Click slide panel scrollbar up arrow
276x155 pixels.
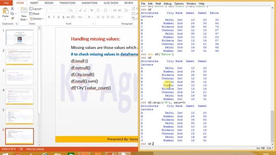pyautogui.click(x=39, y=28)
